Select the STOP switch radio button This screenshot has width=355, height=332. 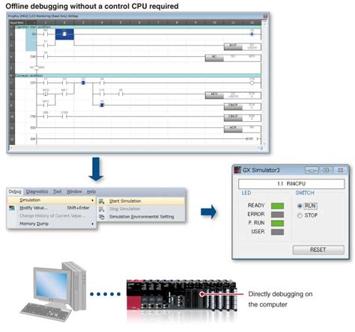tap(300, 215)
